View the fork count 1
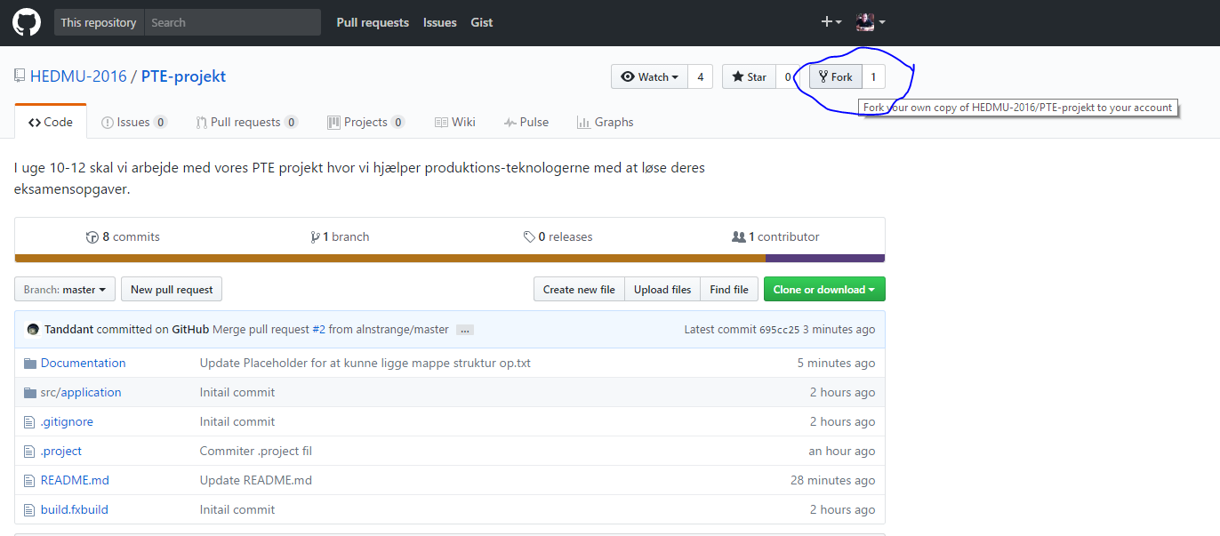 [873, 77]
